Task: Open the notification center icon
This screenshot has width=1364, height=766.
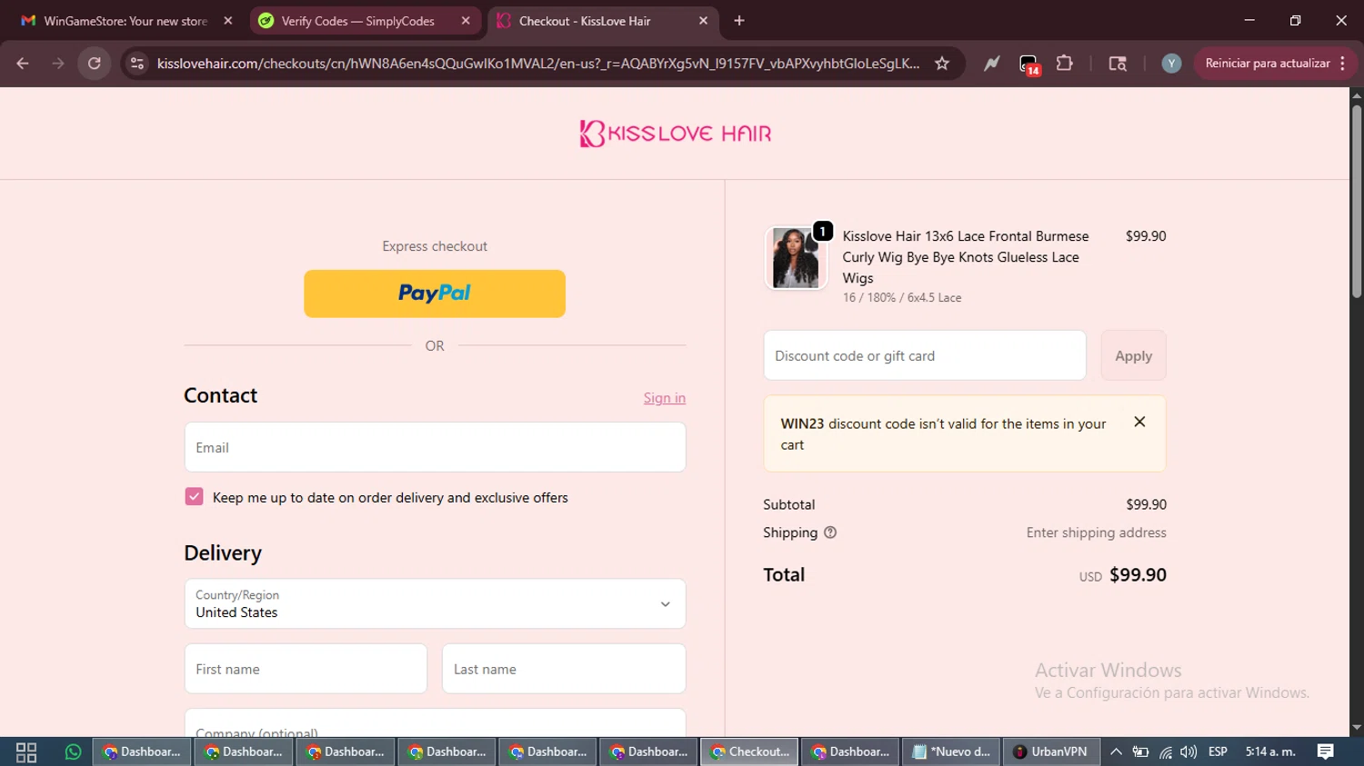Action: (1325, 752)
